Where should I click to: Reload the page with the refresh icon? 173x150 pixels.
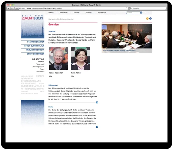coord(126,8)
